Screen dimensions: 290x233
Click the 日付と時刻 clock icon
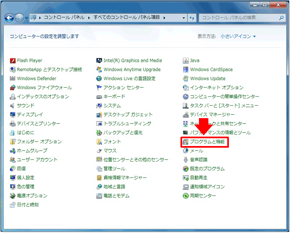coord(13,205)
